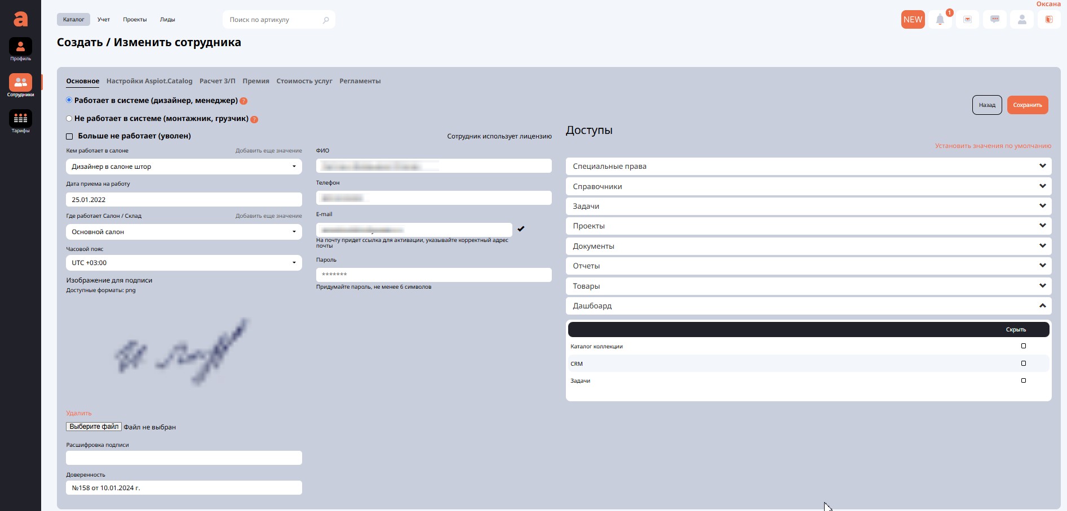Click 'Установить значения по умолчанию' link
Screen dimensions: 1067x511
[x=993, y=146]
